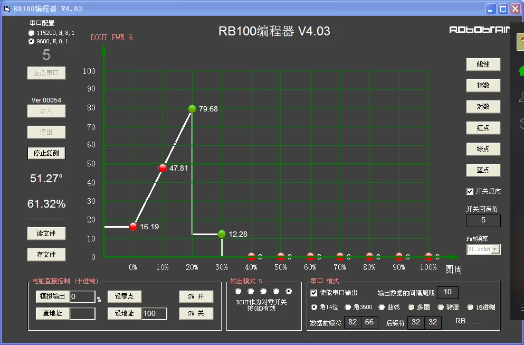Minimize the RB100编程器 window
This screenshot has height=345, width=524.
point(490,8)
